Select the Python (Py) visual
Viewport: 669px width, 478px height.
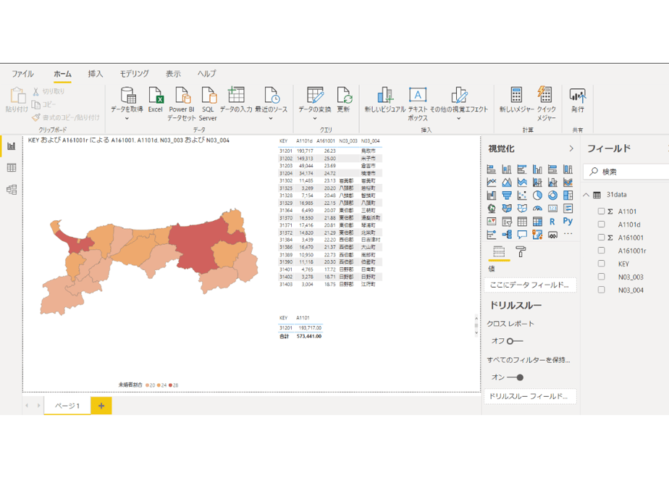tap(568, 221)
